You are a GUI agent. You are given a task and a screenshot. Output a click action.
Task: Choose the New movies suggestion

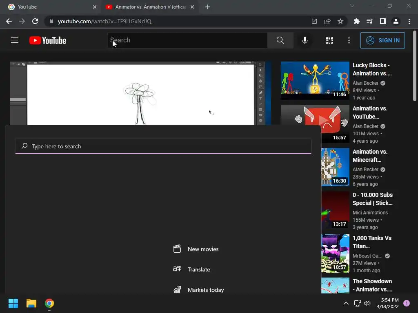196,249
